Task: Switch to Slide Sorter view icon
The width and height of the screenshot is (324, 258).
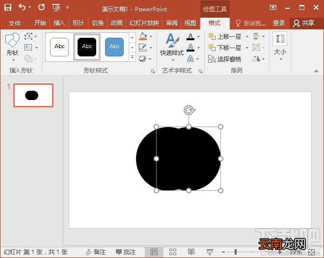Action: [173, 252]
